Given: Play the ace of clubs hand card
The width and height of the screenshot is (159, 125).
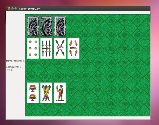Looking at the screenshot, I should [x=46, y=93].
